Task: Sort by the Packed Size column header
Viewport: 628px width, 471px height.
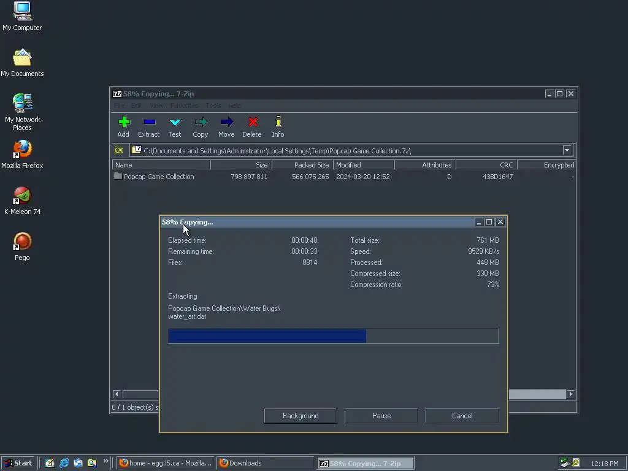Action: 302,165
